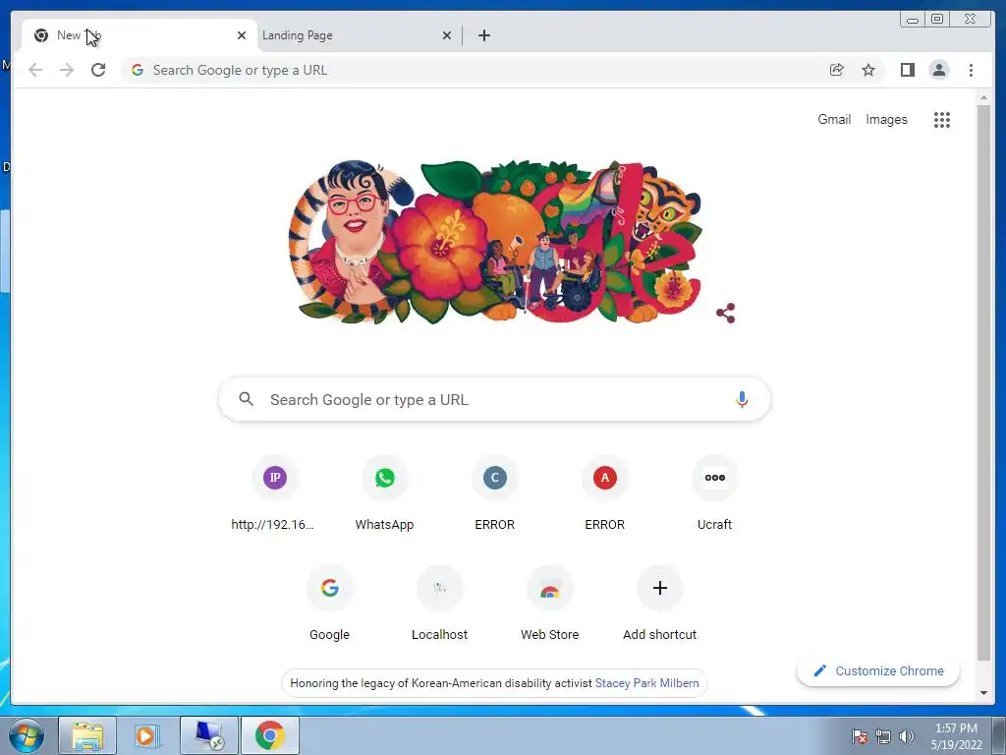Open the Google apps grid
1006x755 pixels.
pos(942,119)
